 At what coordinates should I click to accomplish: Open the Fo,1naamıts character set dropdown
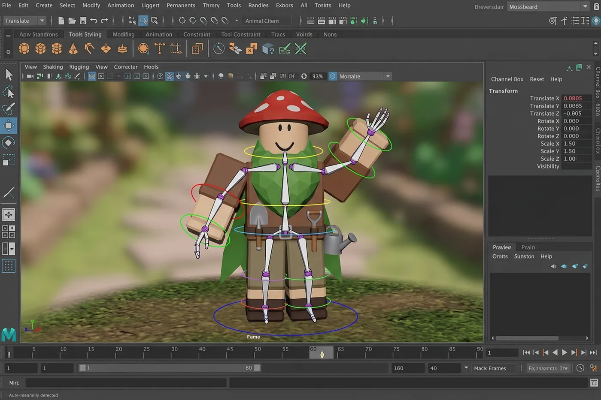click(x=548, y=368)
